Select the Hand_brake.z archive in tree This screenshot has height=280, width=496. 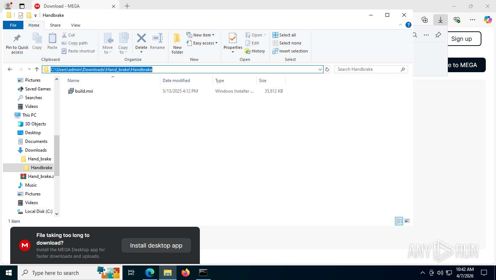click(37, 176)
